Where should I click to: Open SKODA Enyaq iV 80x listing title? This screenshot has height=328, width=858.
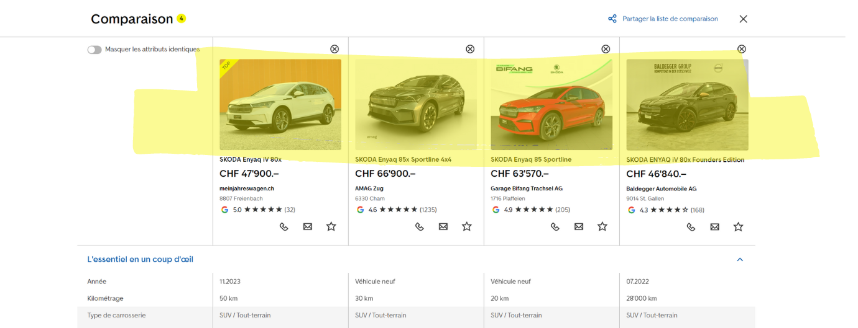tap(251, 159)
